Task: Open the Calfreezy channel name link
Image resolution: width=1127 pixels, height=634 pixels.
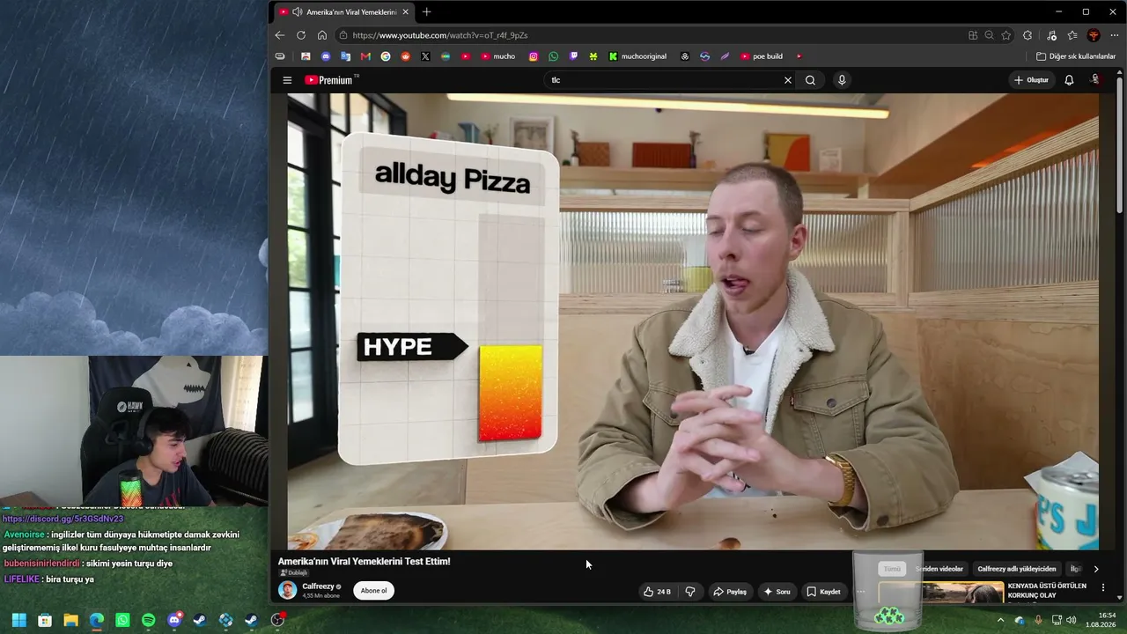Action: [319, 586]
